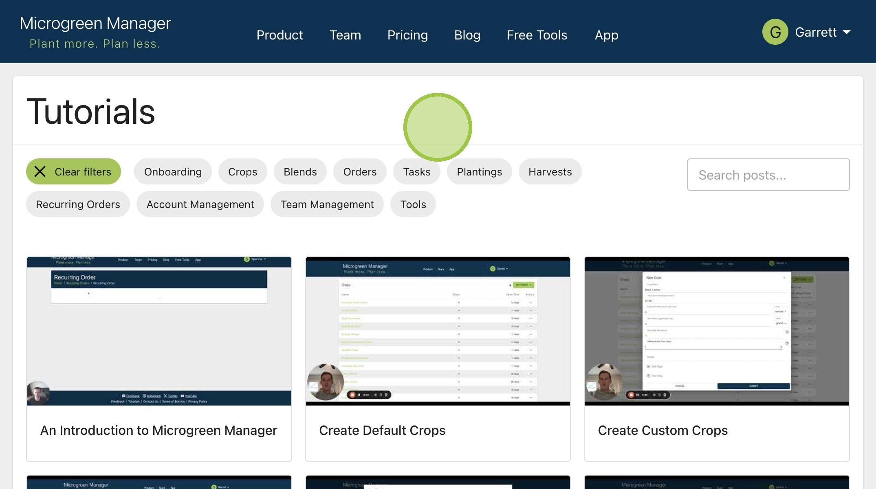Select the Account Management filter
The height and width of the screenshot is (489, 876).
[x=200, y=204]
